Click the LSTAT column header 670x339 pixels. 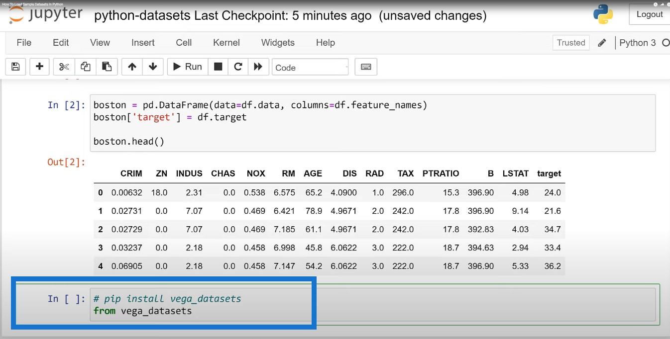(x=516, y=173)
